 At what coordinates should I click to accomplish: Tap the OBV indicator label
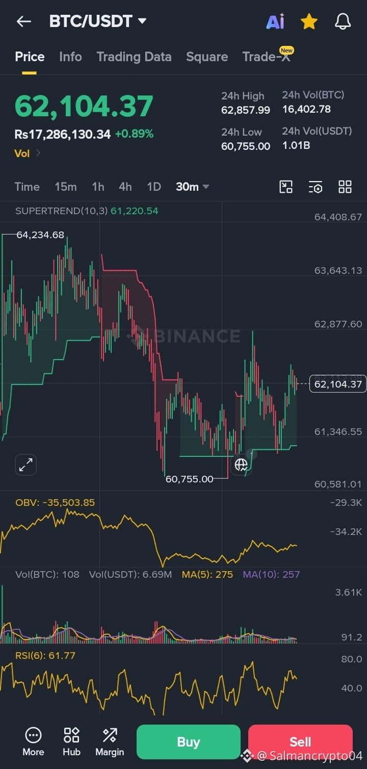[55, 502]
